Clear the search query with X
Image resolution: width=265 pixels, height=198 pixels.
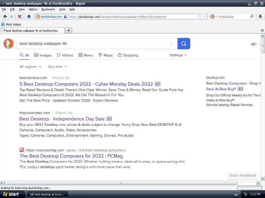coord(171,44)
